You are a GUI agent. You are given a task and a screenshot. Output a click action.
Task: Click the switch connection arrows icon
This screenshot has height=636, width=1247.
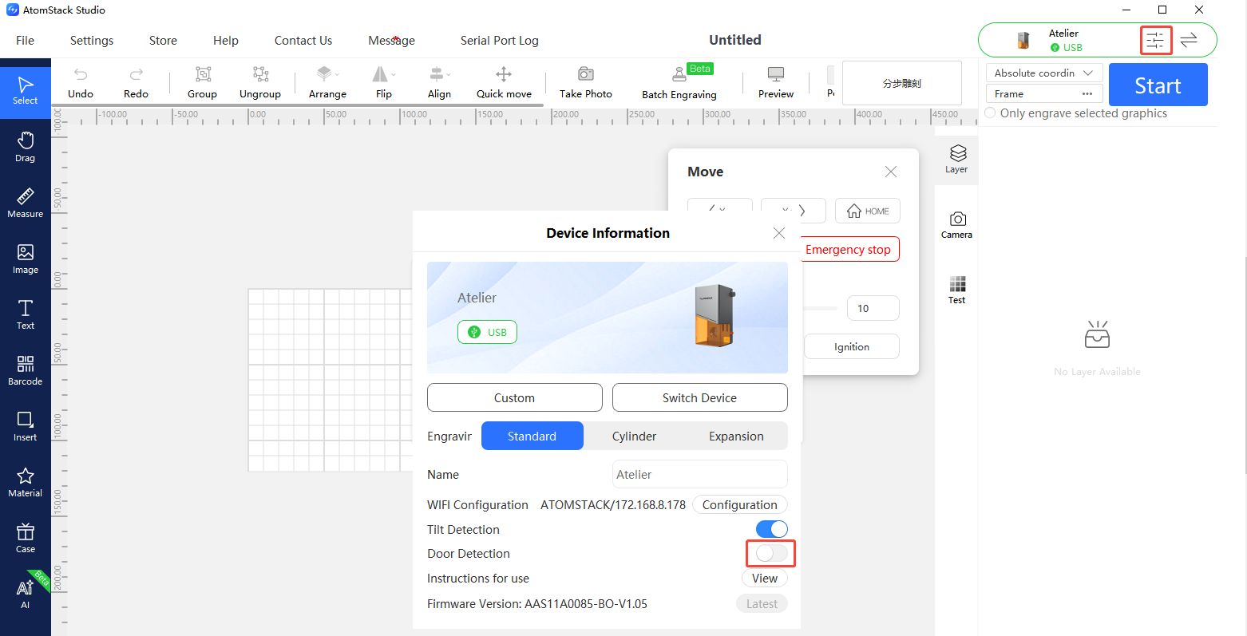[x=1189, y=40]
